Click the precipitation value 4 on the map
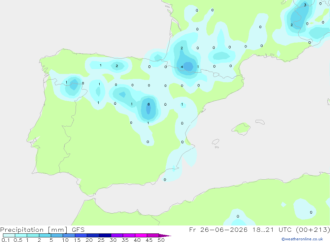This screenshot has height=242, width=330. click(182, 67)
